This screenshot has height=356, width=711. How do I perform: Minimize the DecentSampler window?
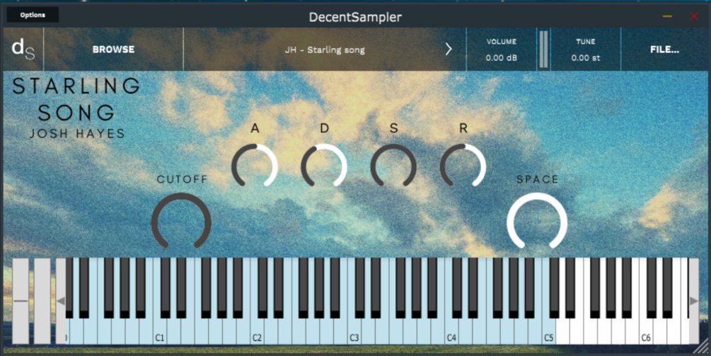(x=667, y=16)
